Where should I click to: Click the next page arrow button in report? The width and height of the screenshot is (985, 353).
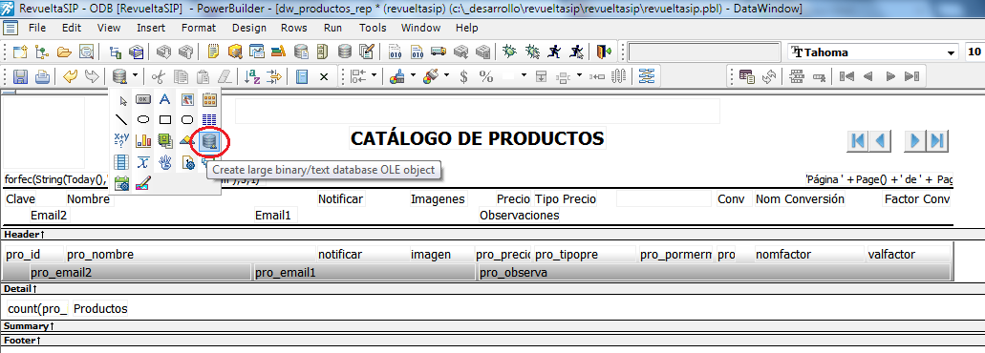click(x=914, y=141)
